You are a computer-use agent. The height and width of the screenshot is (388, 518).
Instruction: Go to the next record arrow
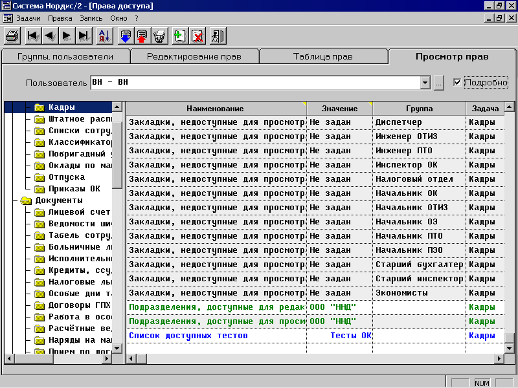click(x=67, y=36)
